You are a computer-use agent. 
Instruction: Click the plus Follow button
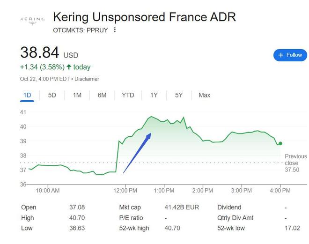(290, 55)
